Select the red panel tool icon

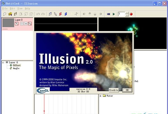click(61, 14)
